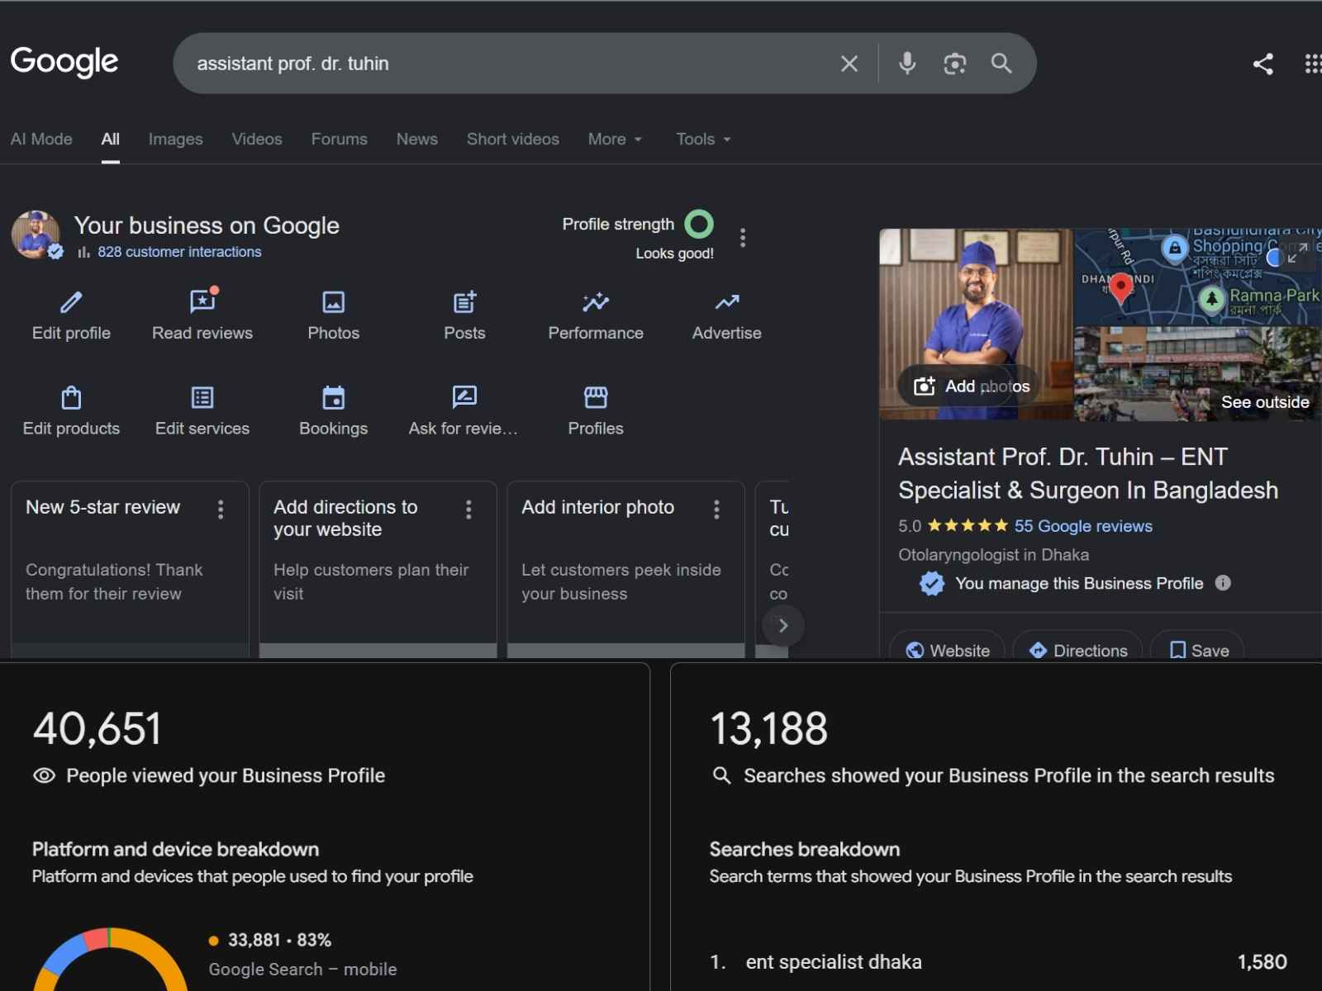Select the All results tab

coord(110,139)
